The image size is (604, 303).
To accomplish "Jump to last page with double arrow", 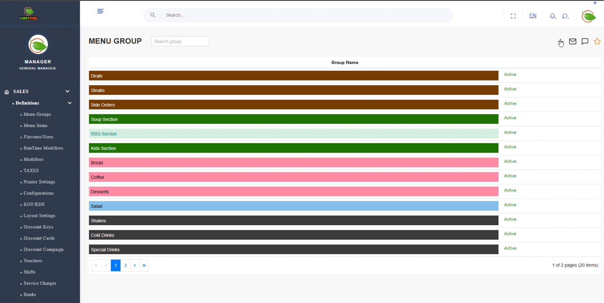I will coord(144,265).
